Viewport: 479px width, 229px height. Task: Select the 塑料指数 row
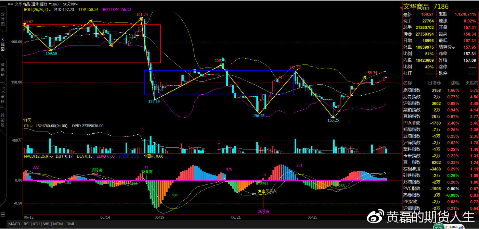[441, 149]
